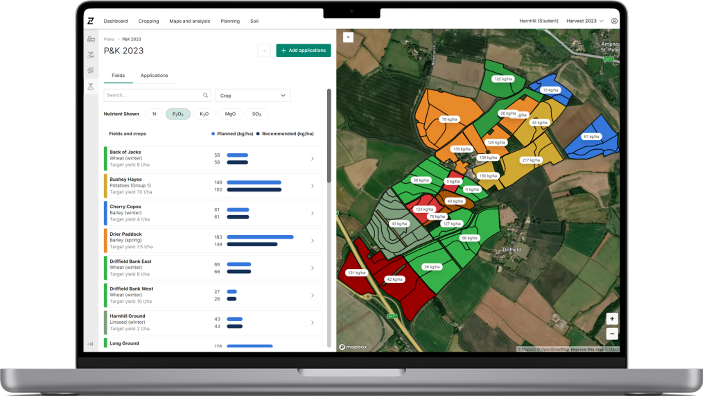Open the Crop filter dropdown
This screenshot has height=396, width=703.
[253, 95]
